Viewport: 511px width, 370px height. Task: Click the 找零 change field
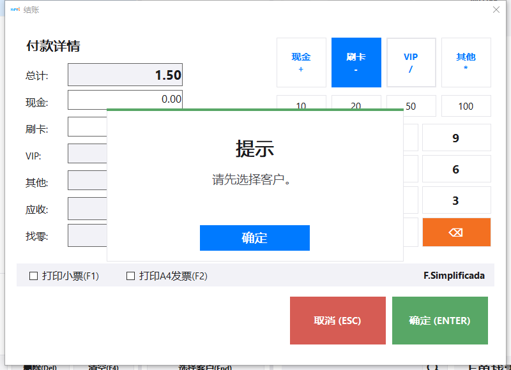pos(88,235)
